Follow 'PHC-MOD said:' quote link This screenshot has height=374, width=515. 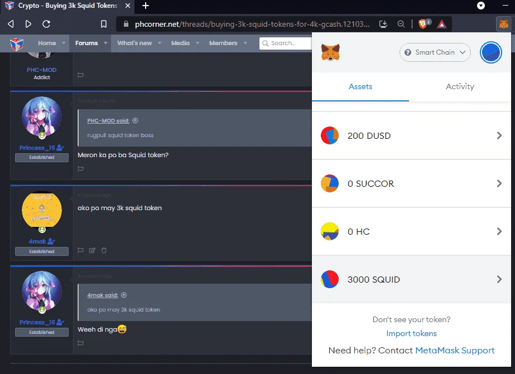pyautogui.click(x=108, y=121)
